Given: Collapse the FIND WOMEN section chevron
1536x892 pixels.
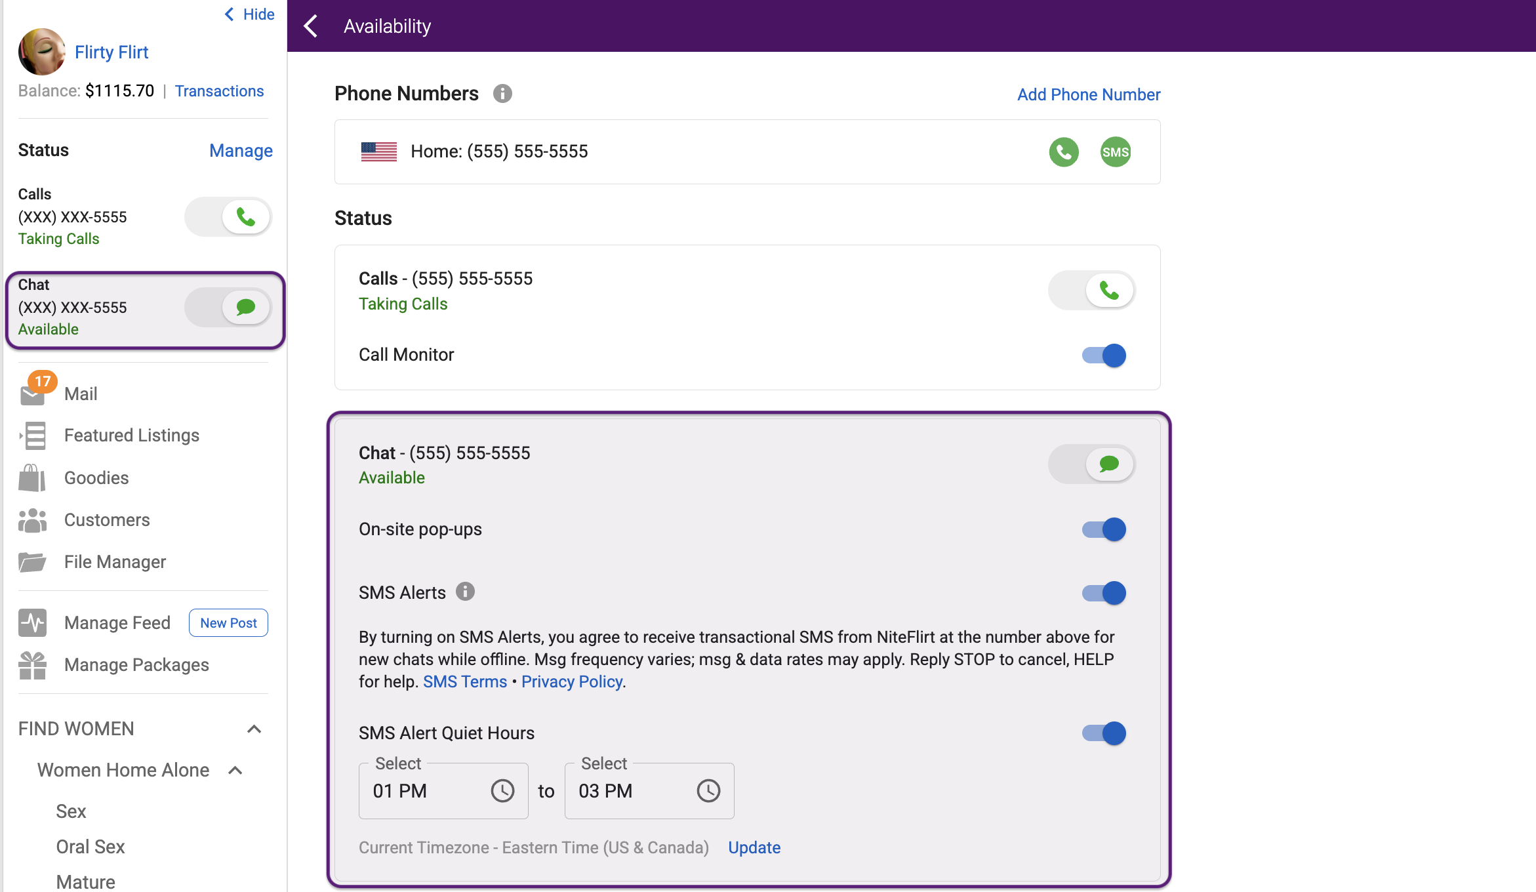Looking at the screenshot, I should pyautogui.click(x=254, y=729).
